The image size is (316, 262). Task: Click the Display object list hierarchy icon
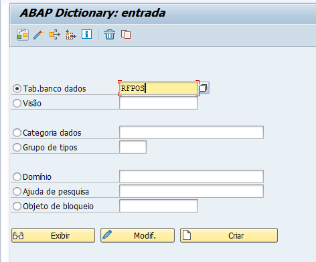coord(71,35)
